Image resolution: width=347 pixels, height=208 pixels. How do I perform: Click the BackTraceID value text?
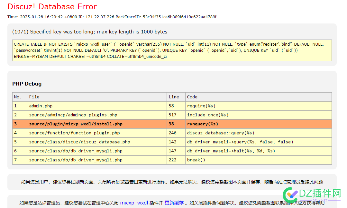pos(179,17)
